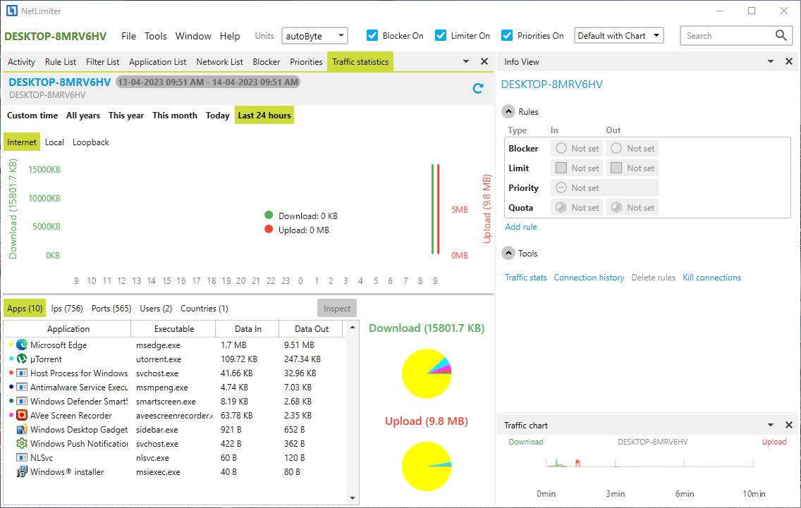801x508 pixels.
Task: Select the Users (2) tab
Action: 156,309
